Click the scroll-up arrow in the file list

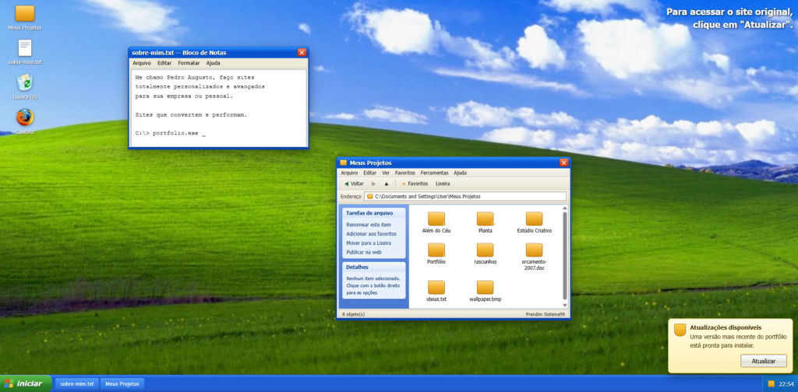(565, 208)
